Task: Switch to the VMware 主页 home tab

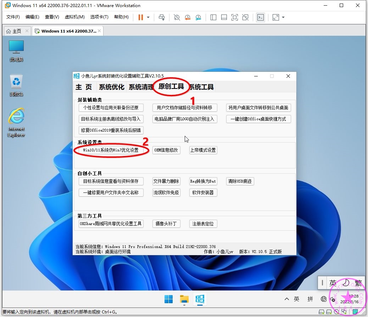Action: point(14,31)
